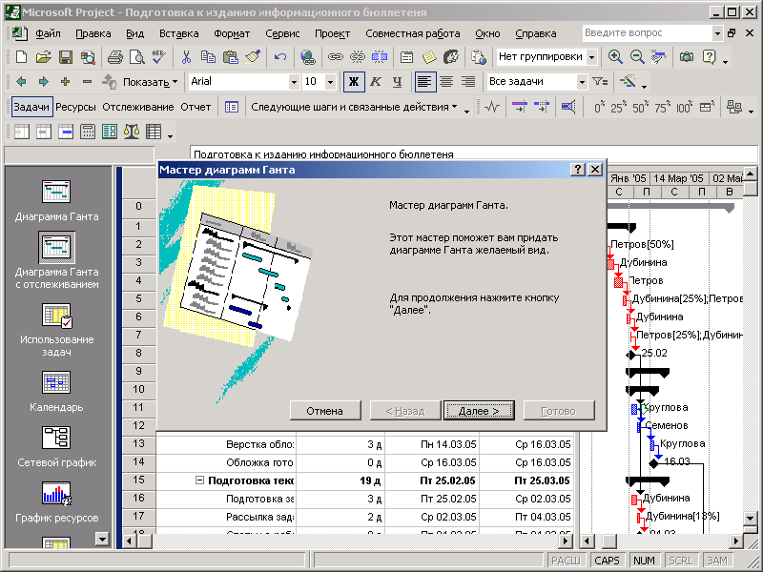Open AutoFilter funnel icon
This screenshot has height=572, width=763.
(601, 82)
